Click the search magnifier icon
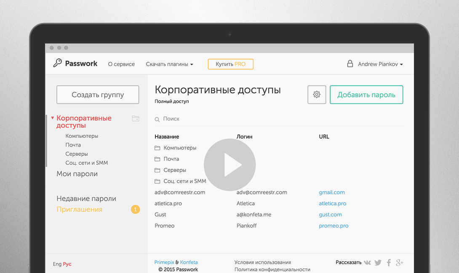Screen dimensions: 459x273 click(157, 119)
